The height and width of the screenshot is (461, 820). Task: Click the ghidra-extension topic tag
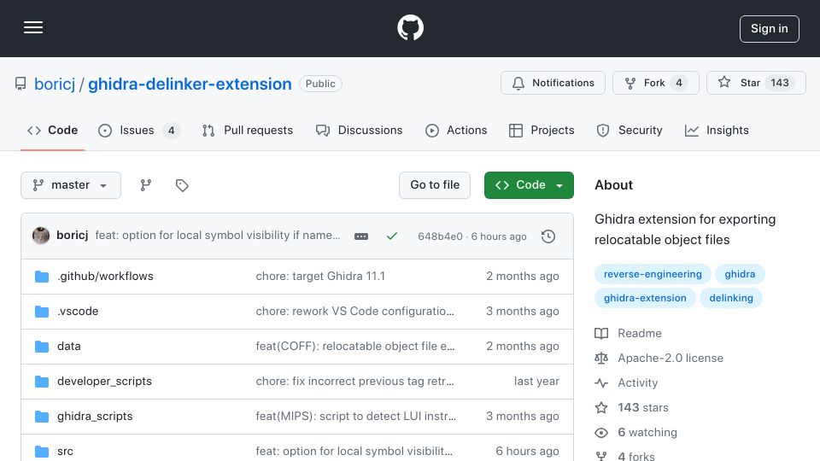(x=645, y=298)
